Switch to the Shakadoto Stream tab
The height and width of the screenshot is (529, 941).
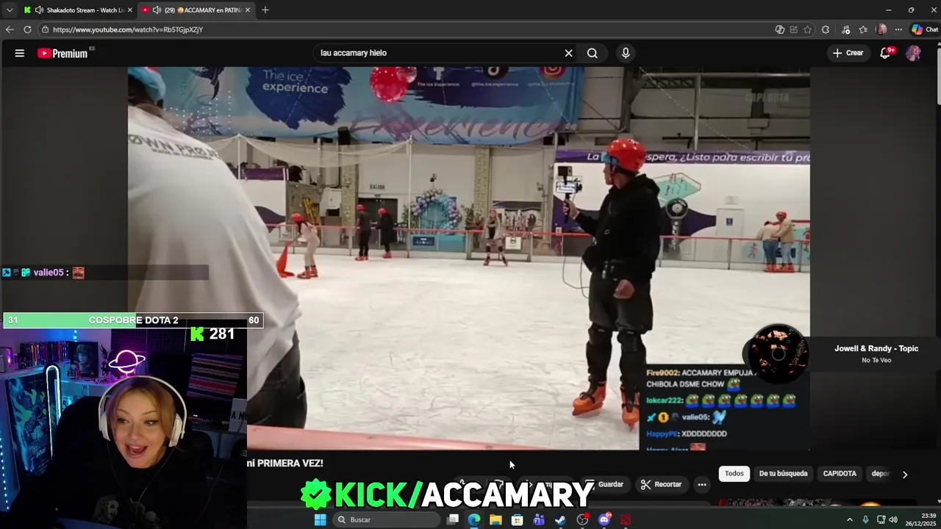(x=79, y=10)
